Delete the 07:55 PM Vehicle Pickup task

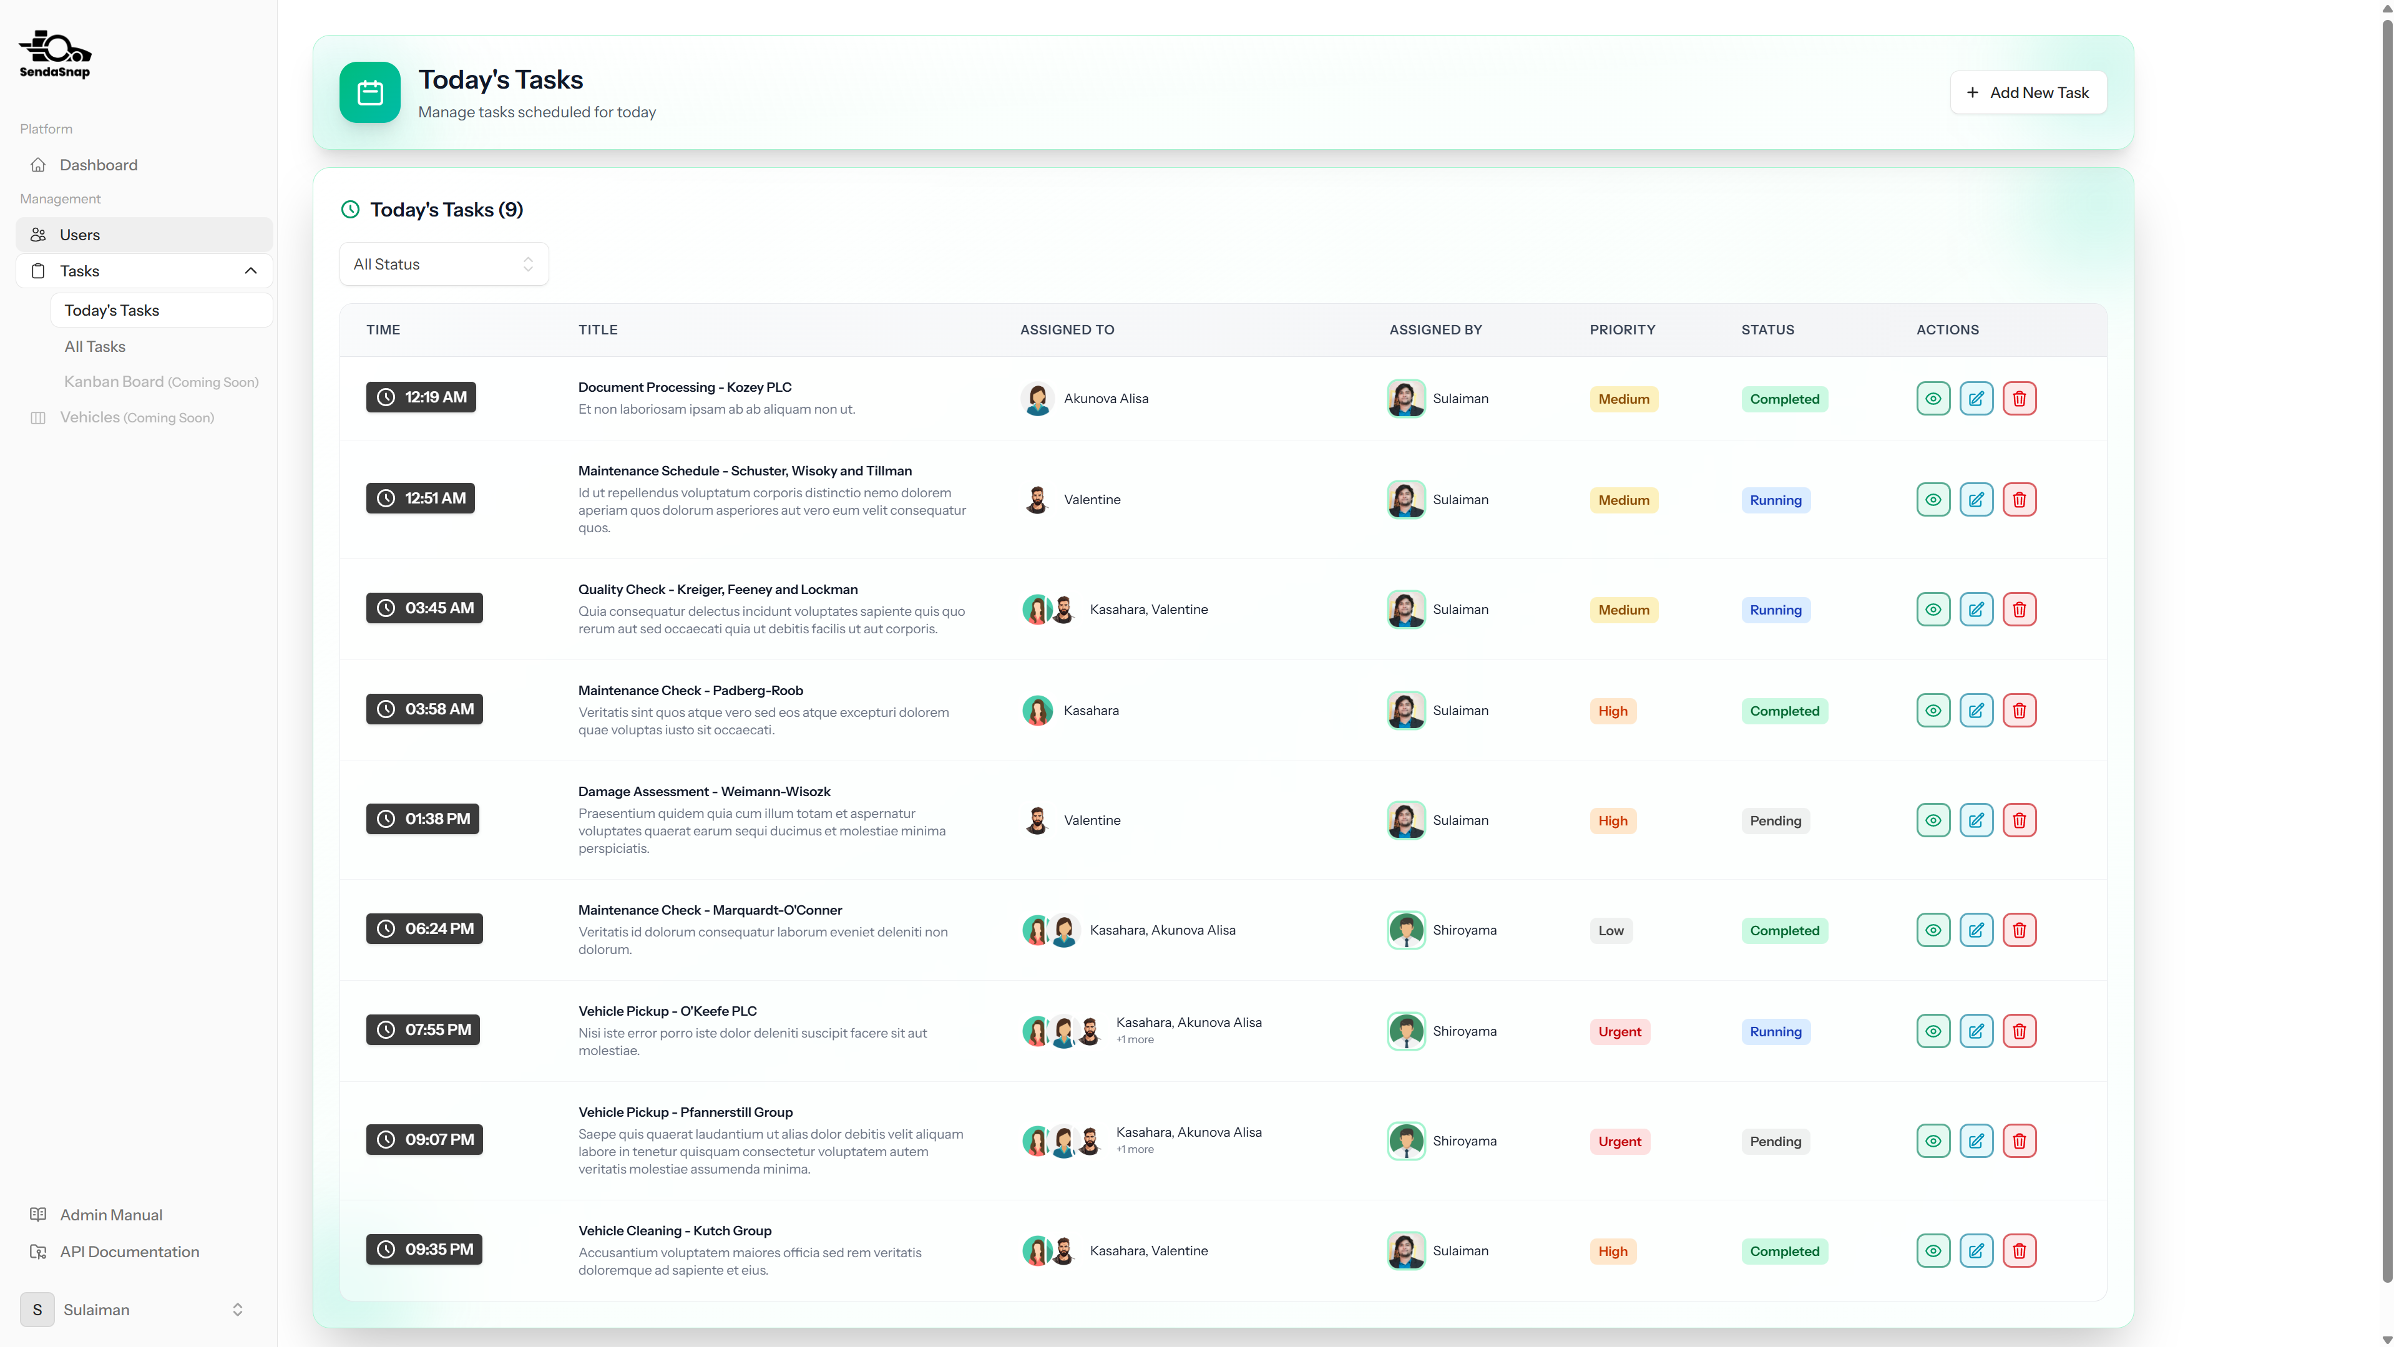[2018, 1031]
